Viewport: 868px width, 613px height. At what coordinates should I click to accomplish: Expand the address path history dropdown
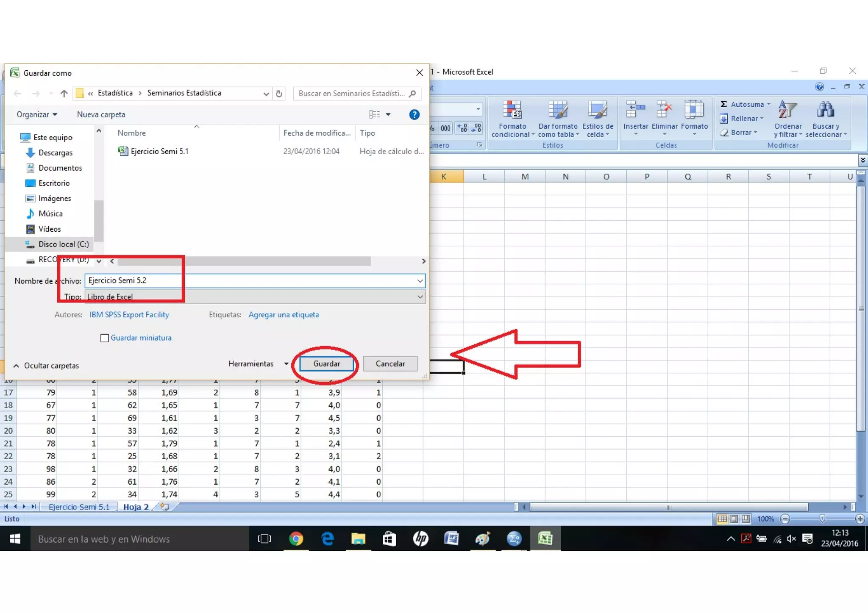(266, 94)
